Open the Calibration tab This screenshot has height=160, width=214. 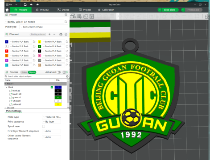coord(106,10)
